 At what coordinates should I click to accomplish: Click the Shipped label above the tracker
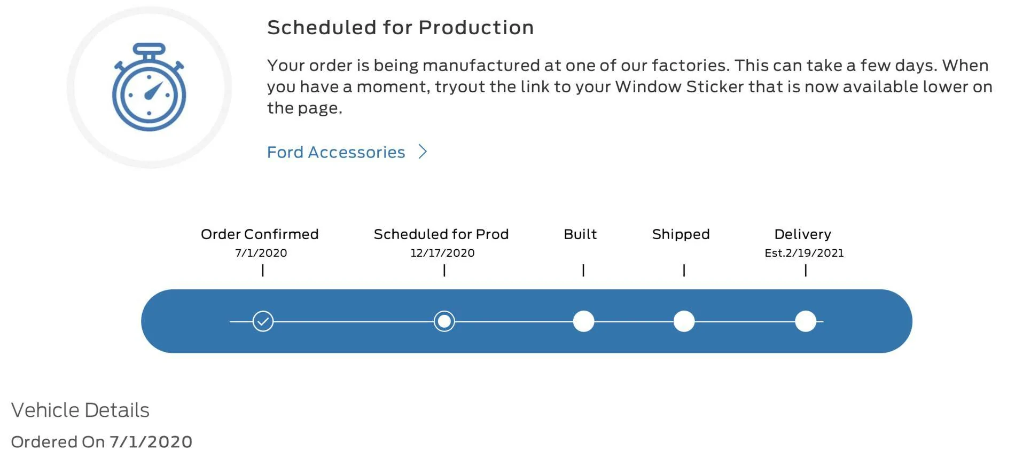[681, 234]
